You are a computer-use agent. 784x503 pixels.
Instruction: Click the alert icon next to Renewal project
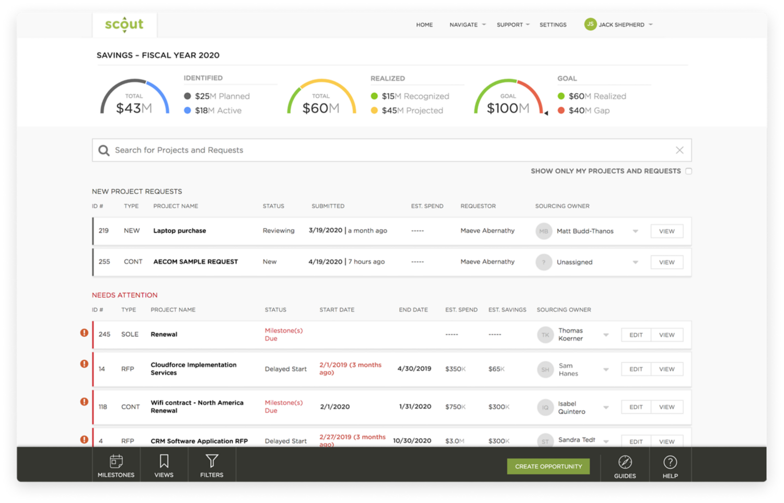(84, 333)
